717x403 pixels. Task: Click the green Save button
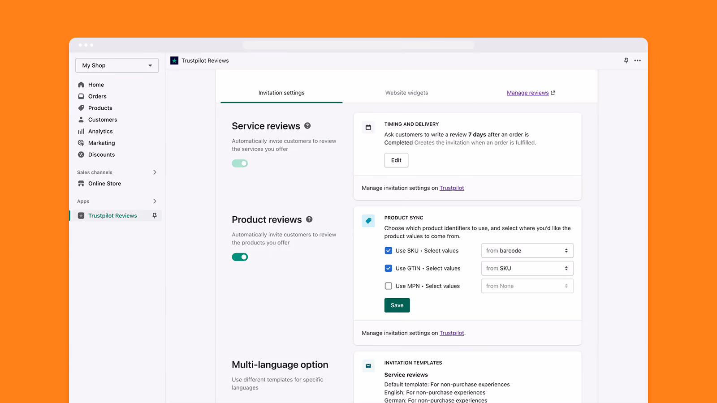click(397, 305)
